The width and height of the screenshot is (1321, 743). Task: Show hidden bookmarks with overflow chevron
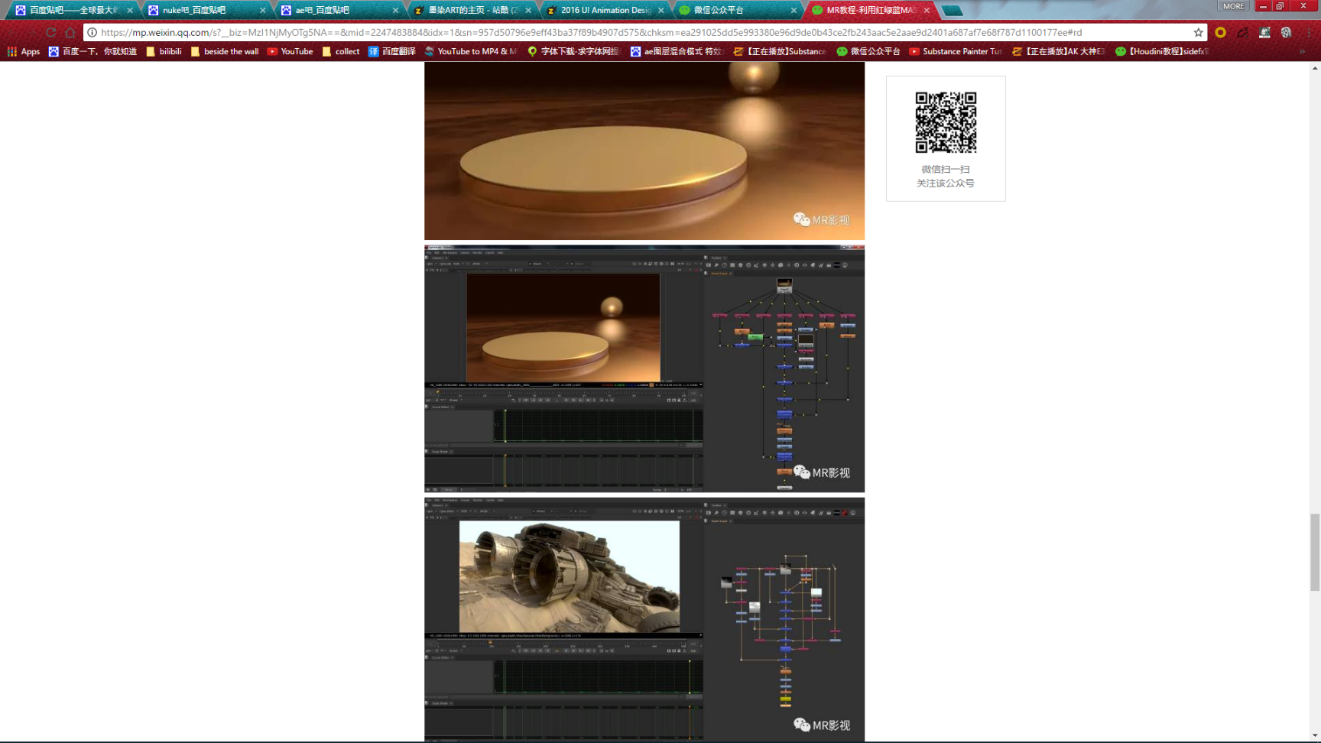pos(1302,51)
